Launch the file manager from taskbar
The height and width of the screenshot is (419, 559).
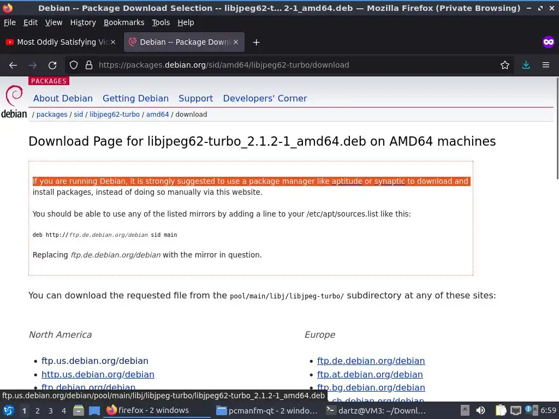tap(79, 410)
